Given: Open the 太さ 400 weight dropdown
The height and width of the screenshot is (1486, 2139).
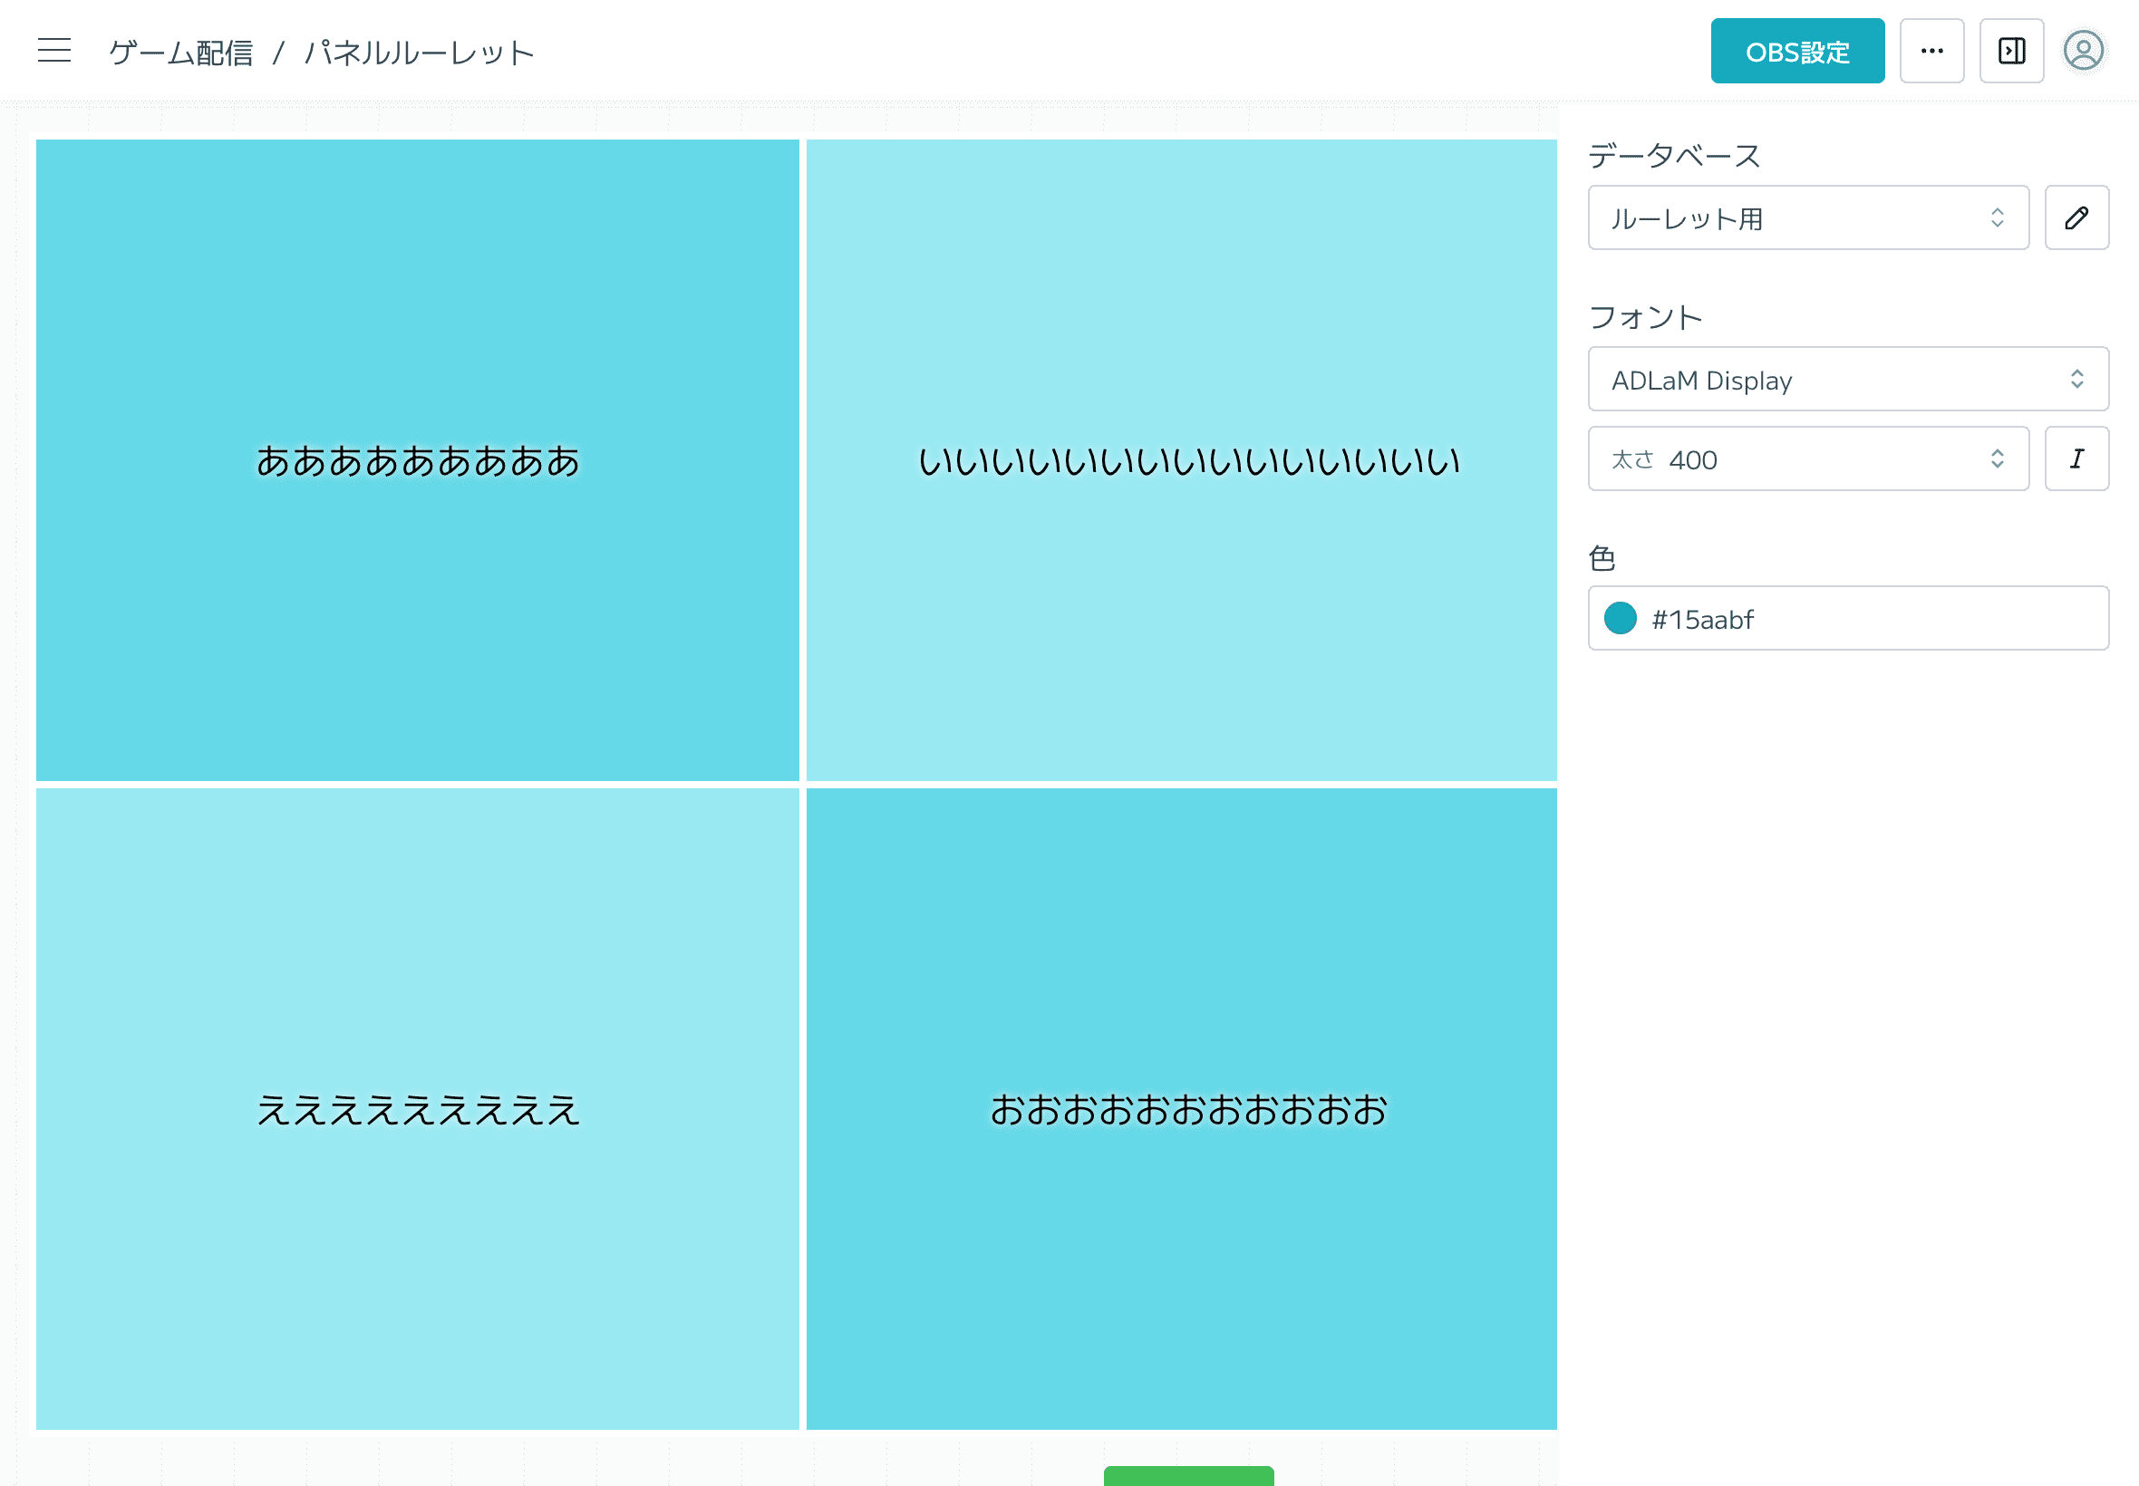Looking at the screenshot, I should click(1806, 459).
